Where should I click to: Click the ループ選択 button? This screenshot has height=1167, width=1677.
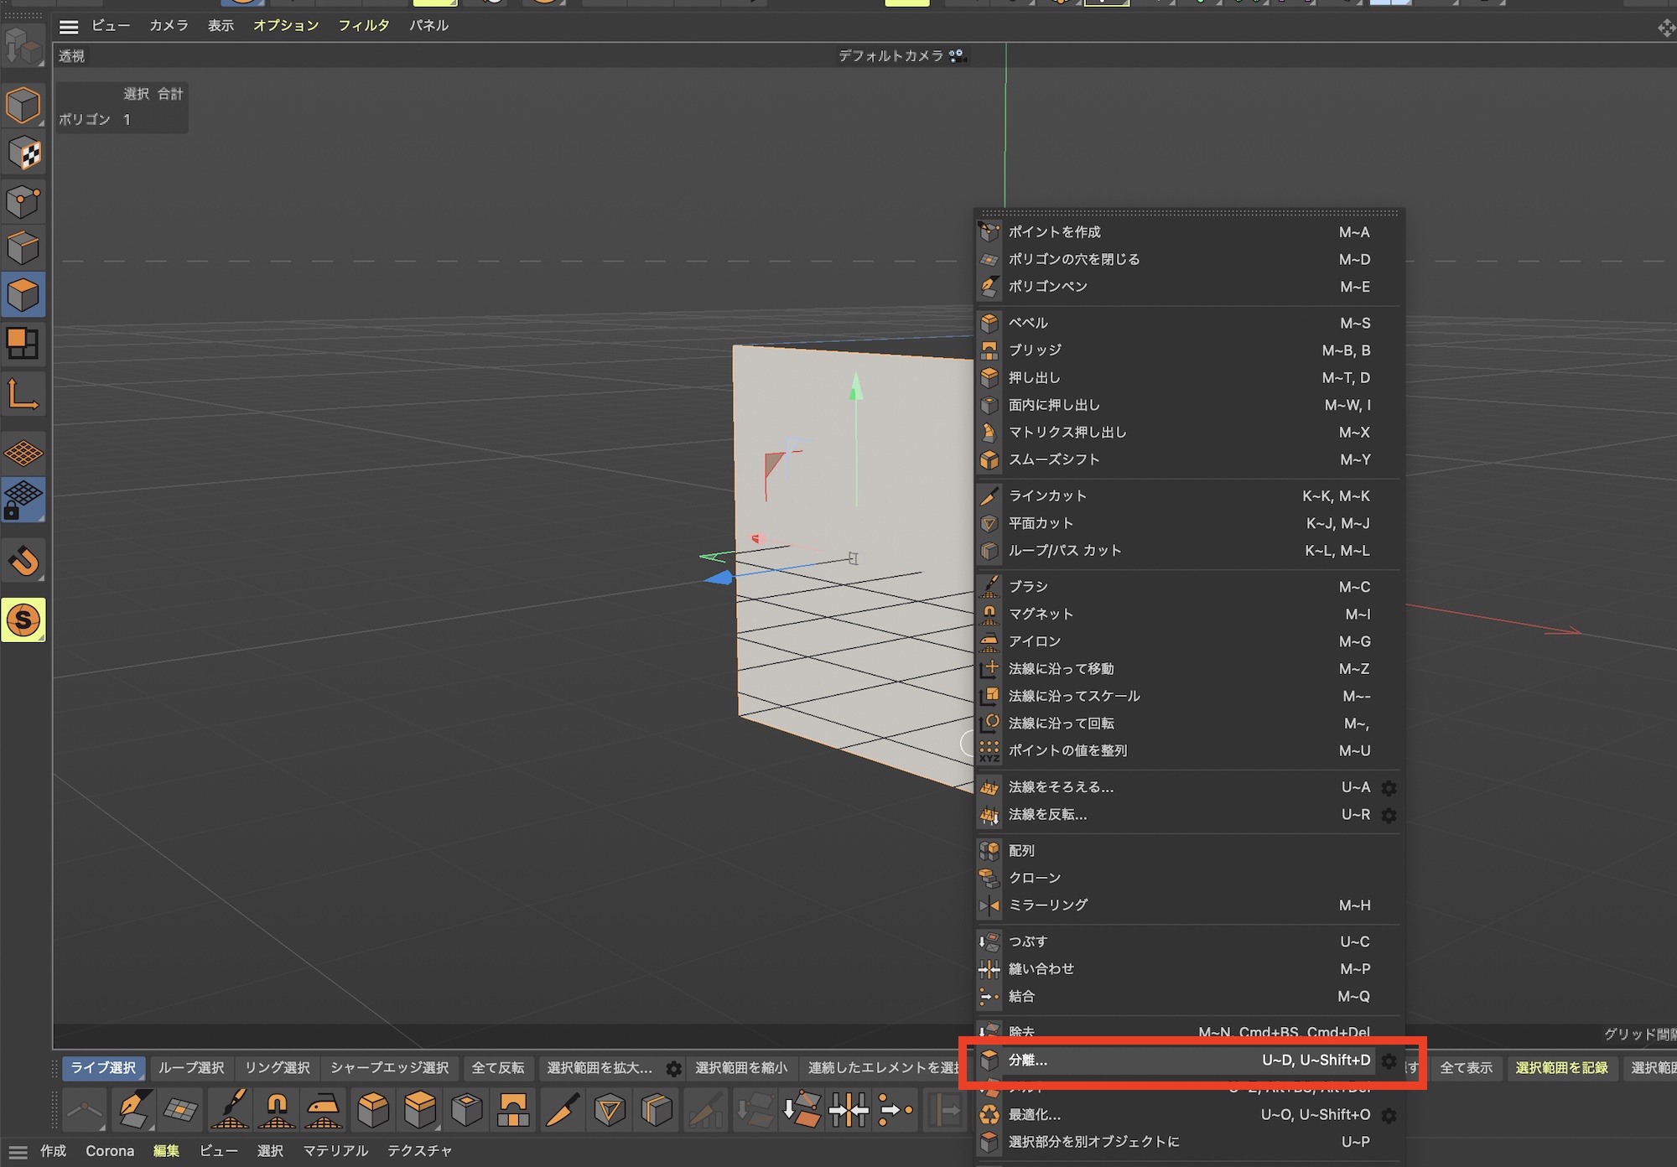191,1068
